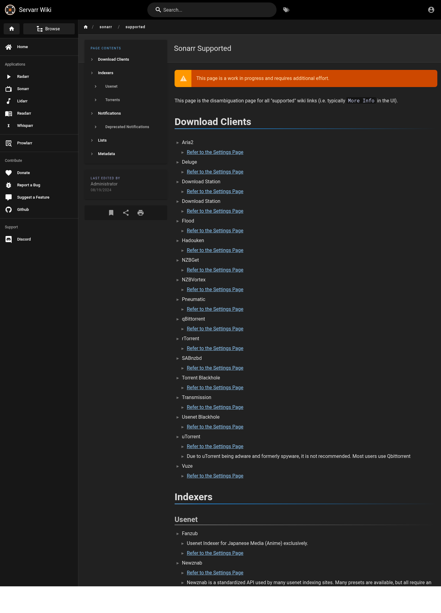Open the Radarr sidebar entry
441x613 pixels.
pyautogui.click(x=39, y=77)
